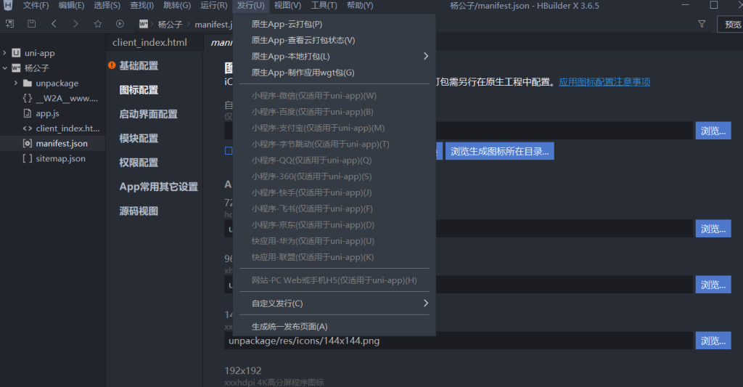The image size is (743, 387).
Task: Choose 原生App-云打包(P)
Action: pos(334,24)
